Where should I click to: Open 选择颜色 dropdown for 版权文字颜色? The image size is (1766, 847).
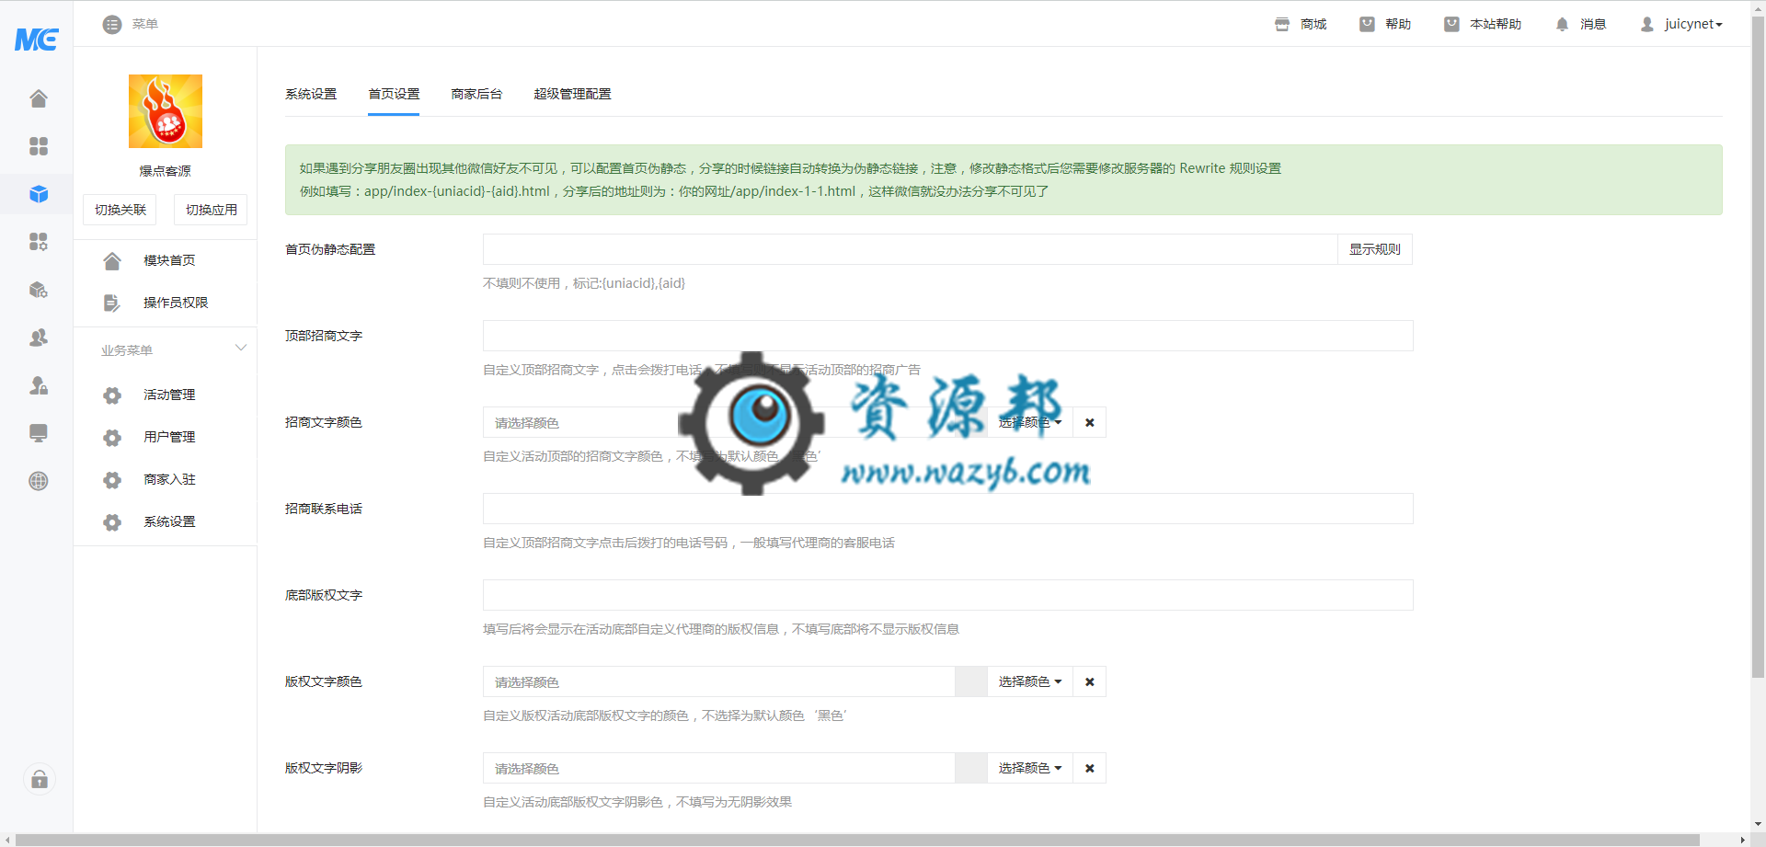(1030, 682)
